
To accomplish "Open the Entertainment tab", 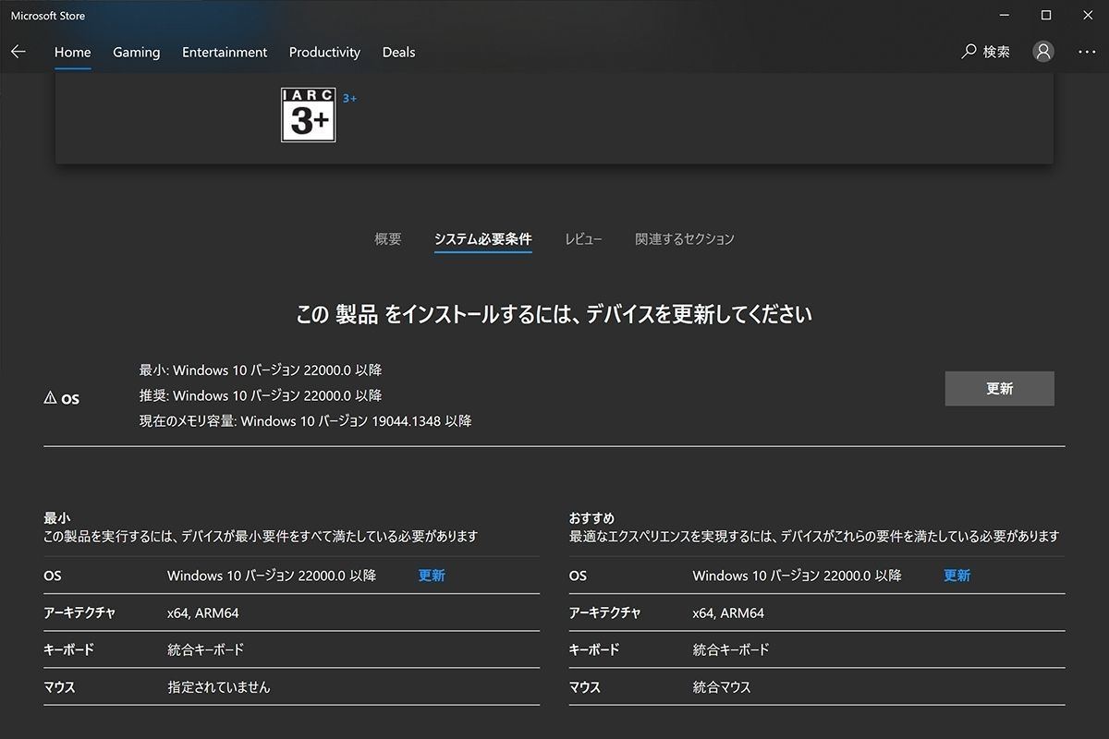I will tap(225, 52).
